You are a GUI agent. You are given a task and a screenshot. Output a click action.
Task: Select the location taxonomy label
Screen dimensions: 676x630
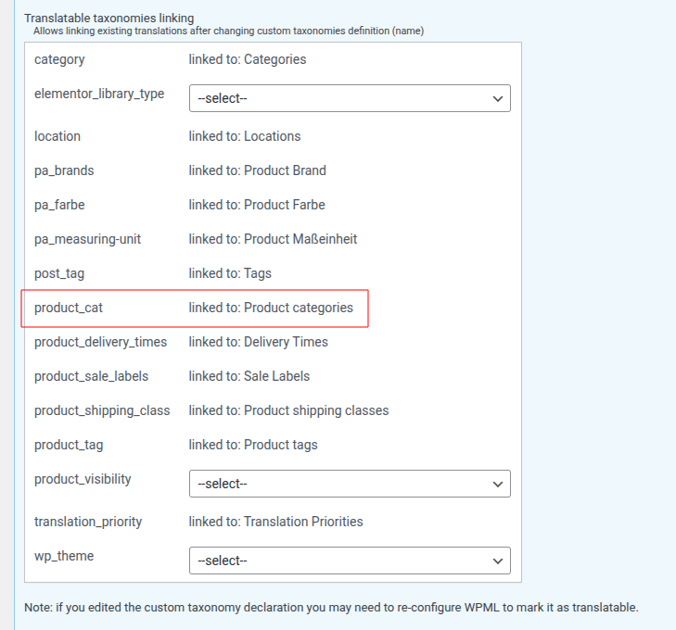(x=57, y=136)
